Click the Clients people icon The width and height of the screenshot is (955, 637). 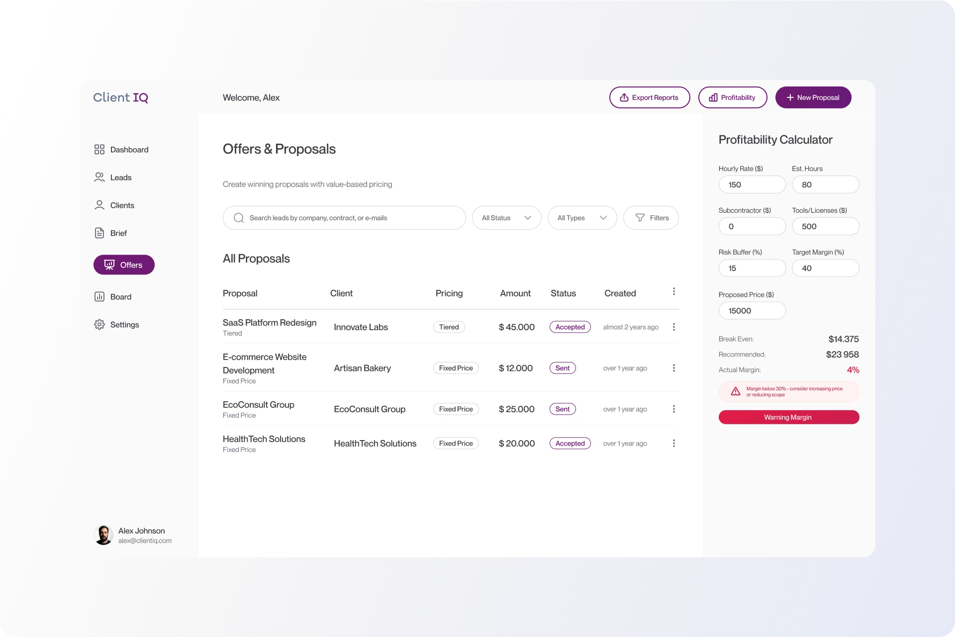pos(99,205)
